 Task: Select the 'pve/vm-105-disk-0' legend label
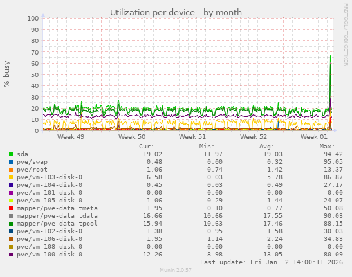point(50,201)
